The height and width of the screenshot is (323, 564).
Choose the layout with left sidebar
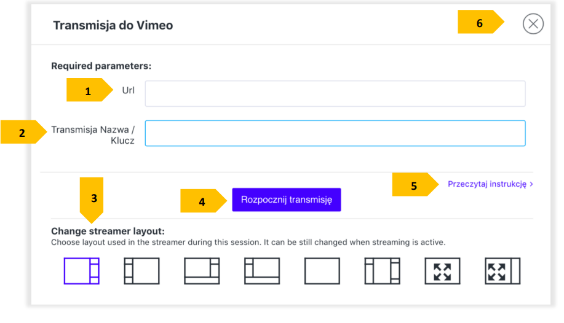tap(141, 271)
